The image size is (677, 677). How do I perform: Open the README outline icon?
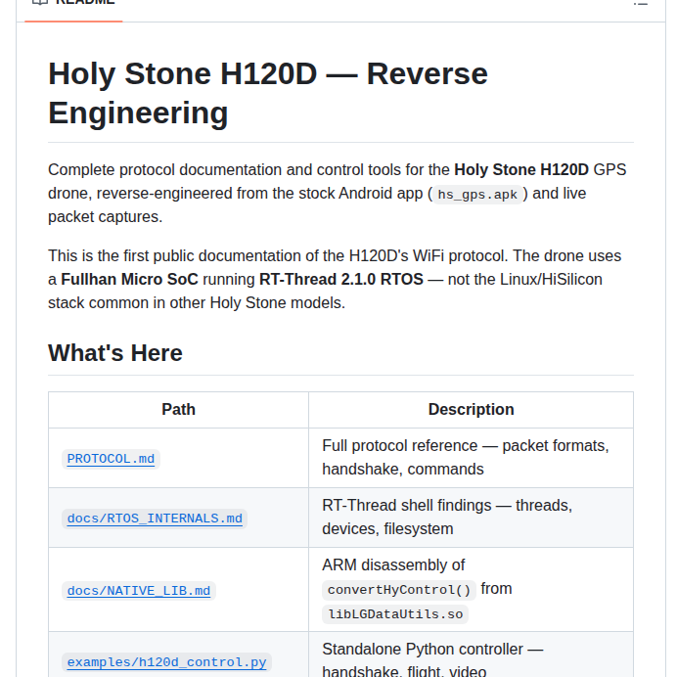pyautogui.click(x=641, y=2)
